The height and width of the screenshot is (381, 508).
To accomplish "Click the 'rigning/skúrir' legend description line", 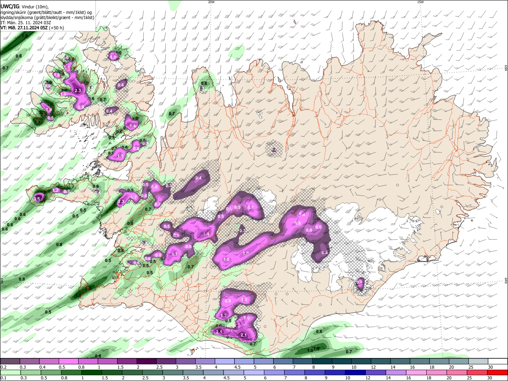I will click(x=46, y=12).
